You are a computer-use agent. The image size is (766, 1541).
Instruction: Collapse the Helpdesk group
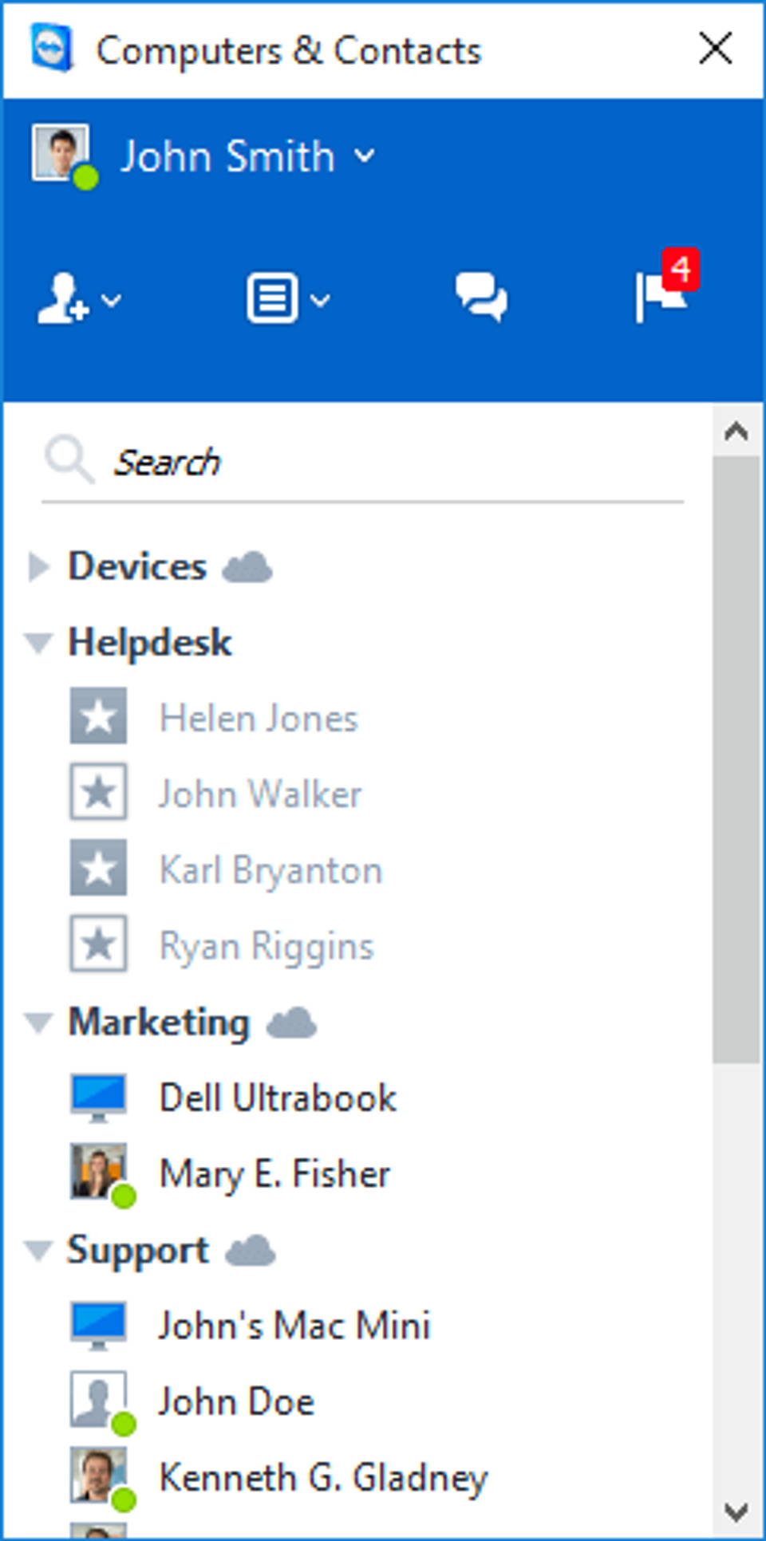tap(38, 643)
